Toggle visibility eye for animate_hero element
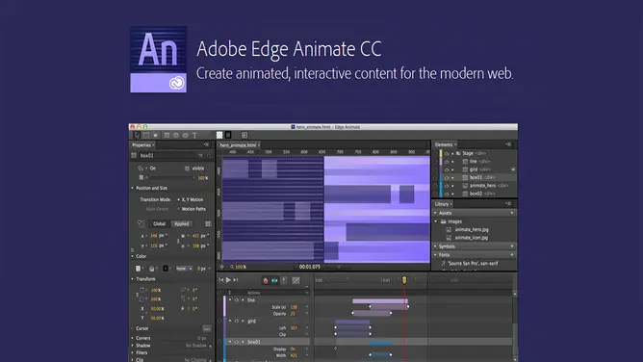The width and height of the screenshot is (643, 362). pos(447,186)
